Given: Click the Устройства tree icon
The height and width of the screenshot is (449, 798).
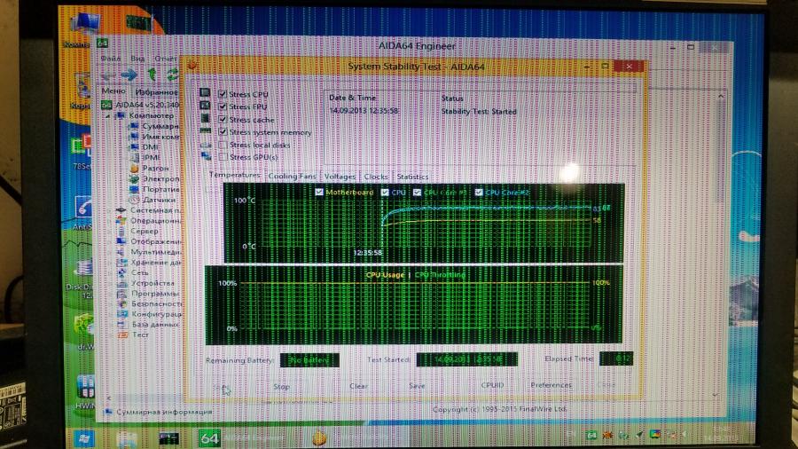Looking at the screenshot, I should (121, 283).
